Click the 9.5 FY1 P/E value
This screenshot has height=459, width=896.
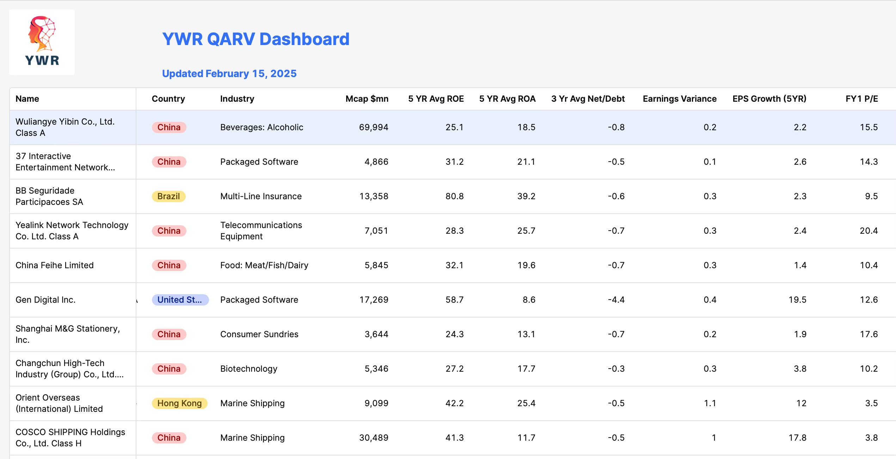[871, 196]
